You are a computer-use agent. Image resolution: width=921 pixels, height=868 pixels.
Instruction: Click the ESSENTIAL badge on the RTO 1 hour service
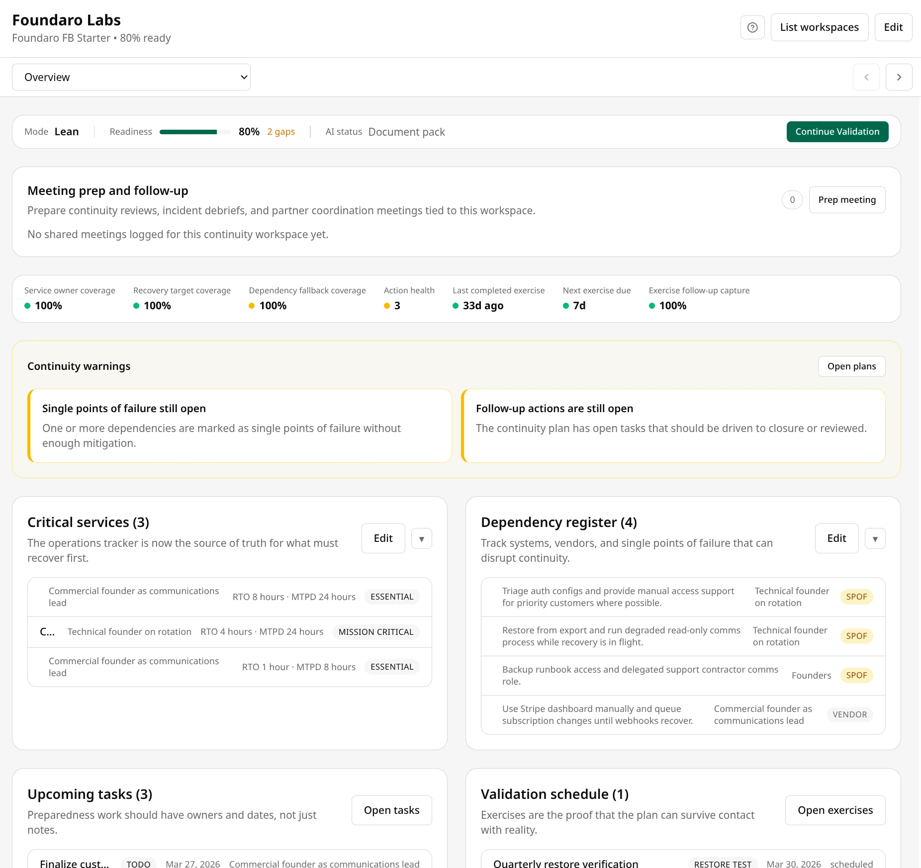pyautogui.click(x=392, y=667)
